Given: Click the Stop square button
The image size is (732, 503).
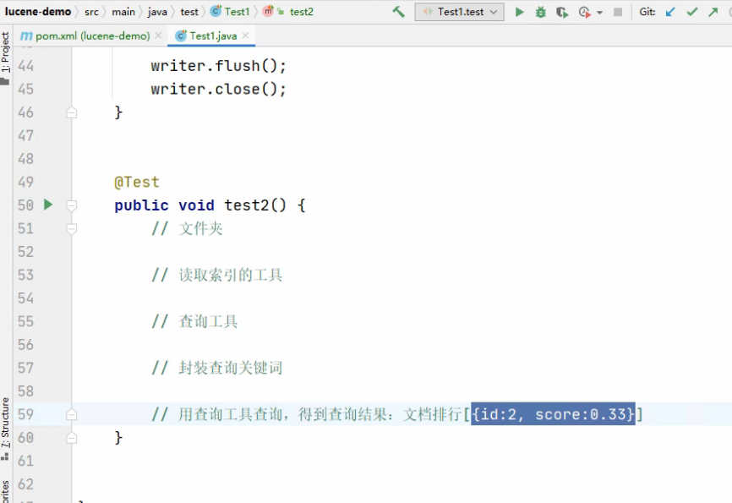Looking at the screenshot, I should pyautogui.click(x=618, y=12).
